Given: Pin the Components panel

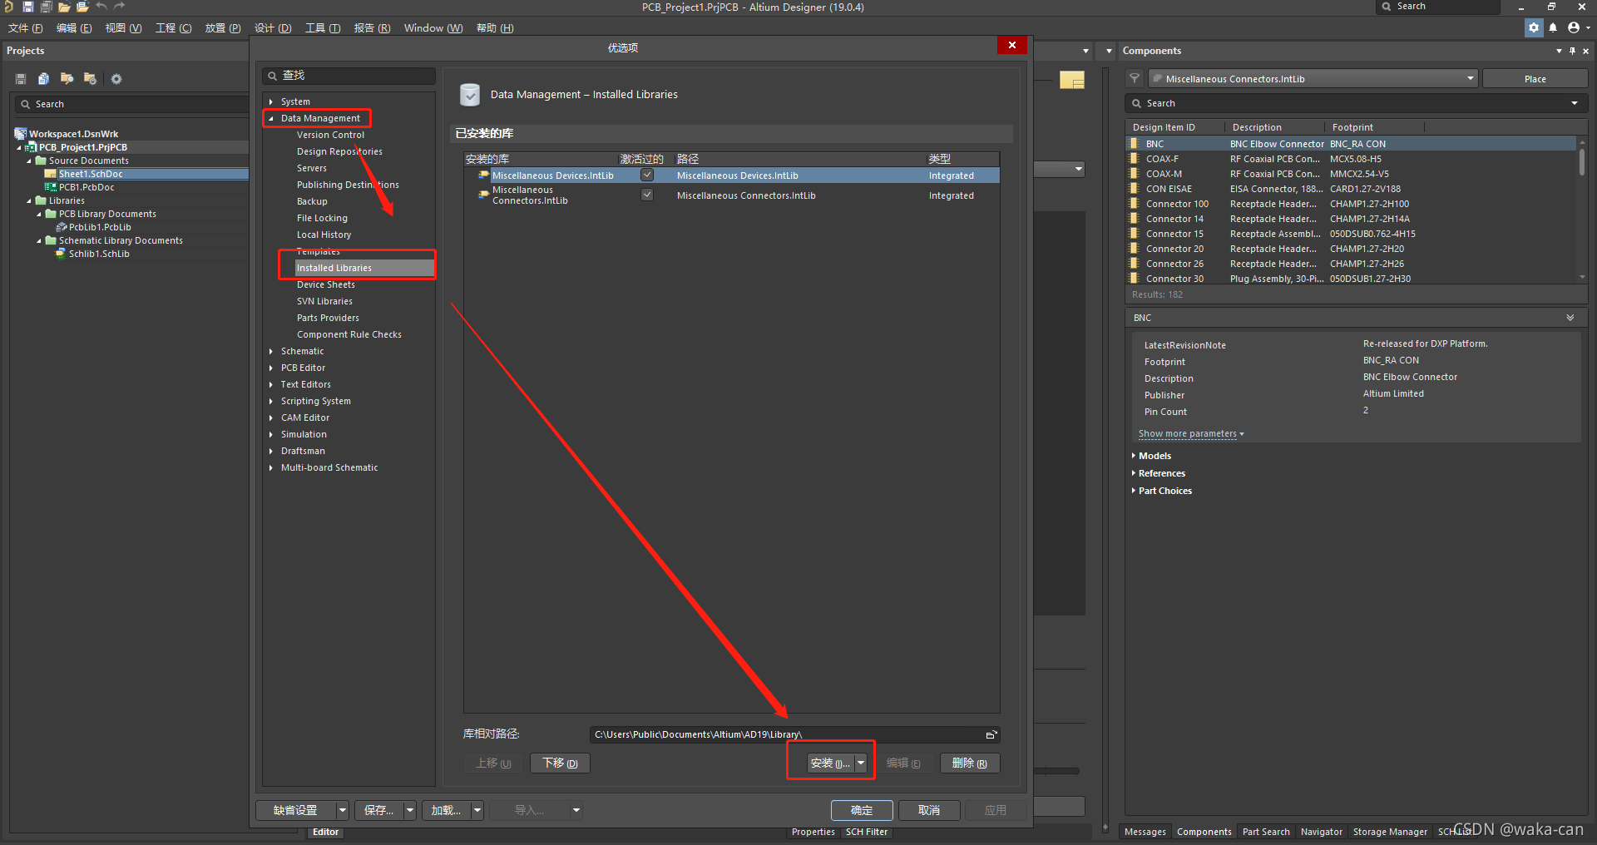Looking at the screenshot, I should point(1572,51).
